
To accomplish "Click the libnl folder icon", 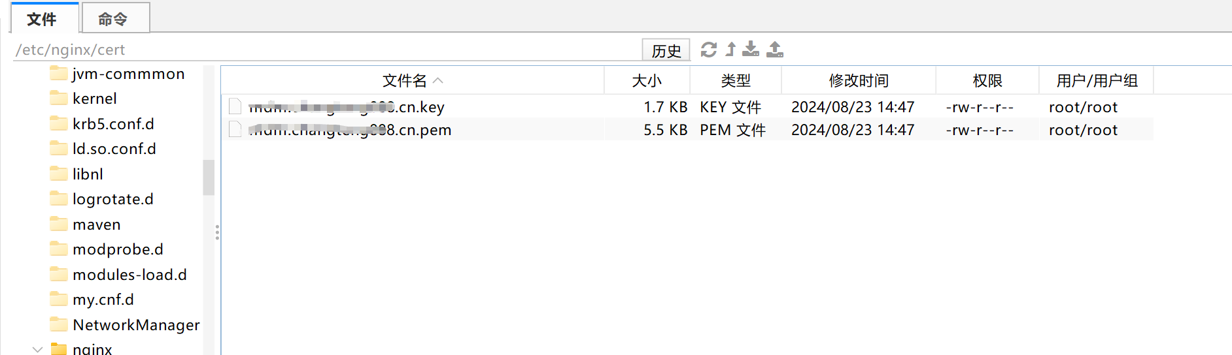I will (x=59, y=174).
